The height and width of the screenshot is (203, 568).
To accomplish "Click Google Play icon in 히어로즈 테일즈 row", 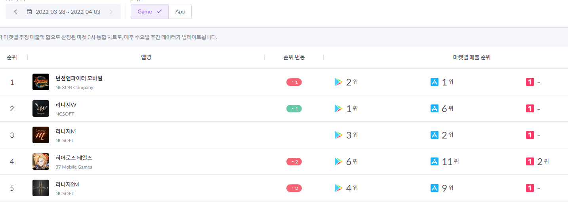I will click(x=338, y=161).
